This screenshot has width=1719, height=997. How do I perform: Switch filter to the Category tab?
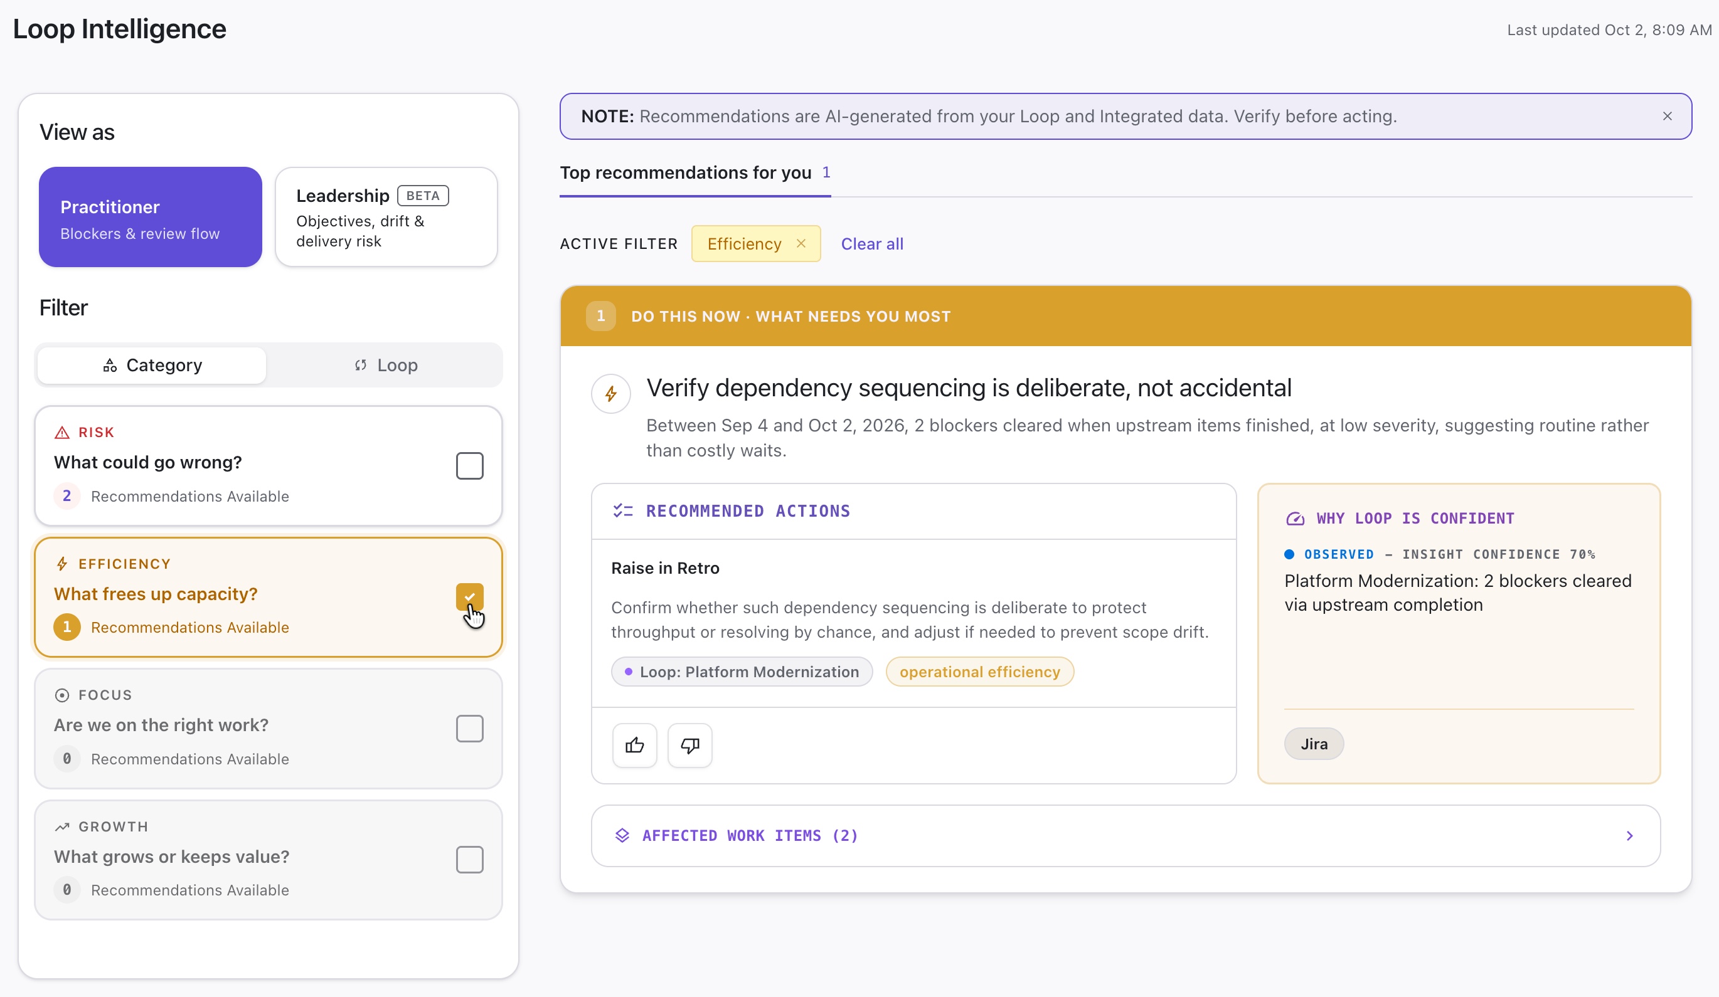point(151,366)
